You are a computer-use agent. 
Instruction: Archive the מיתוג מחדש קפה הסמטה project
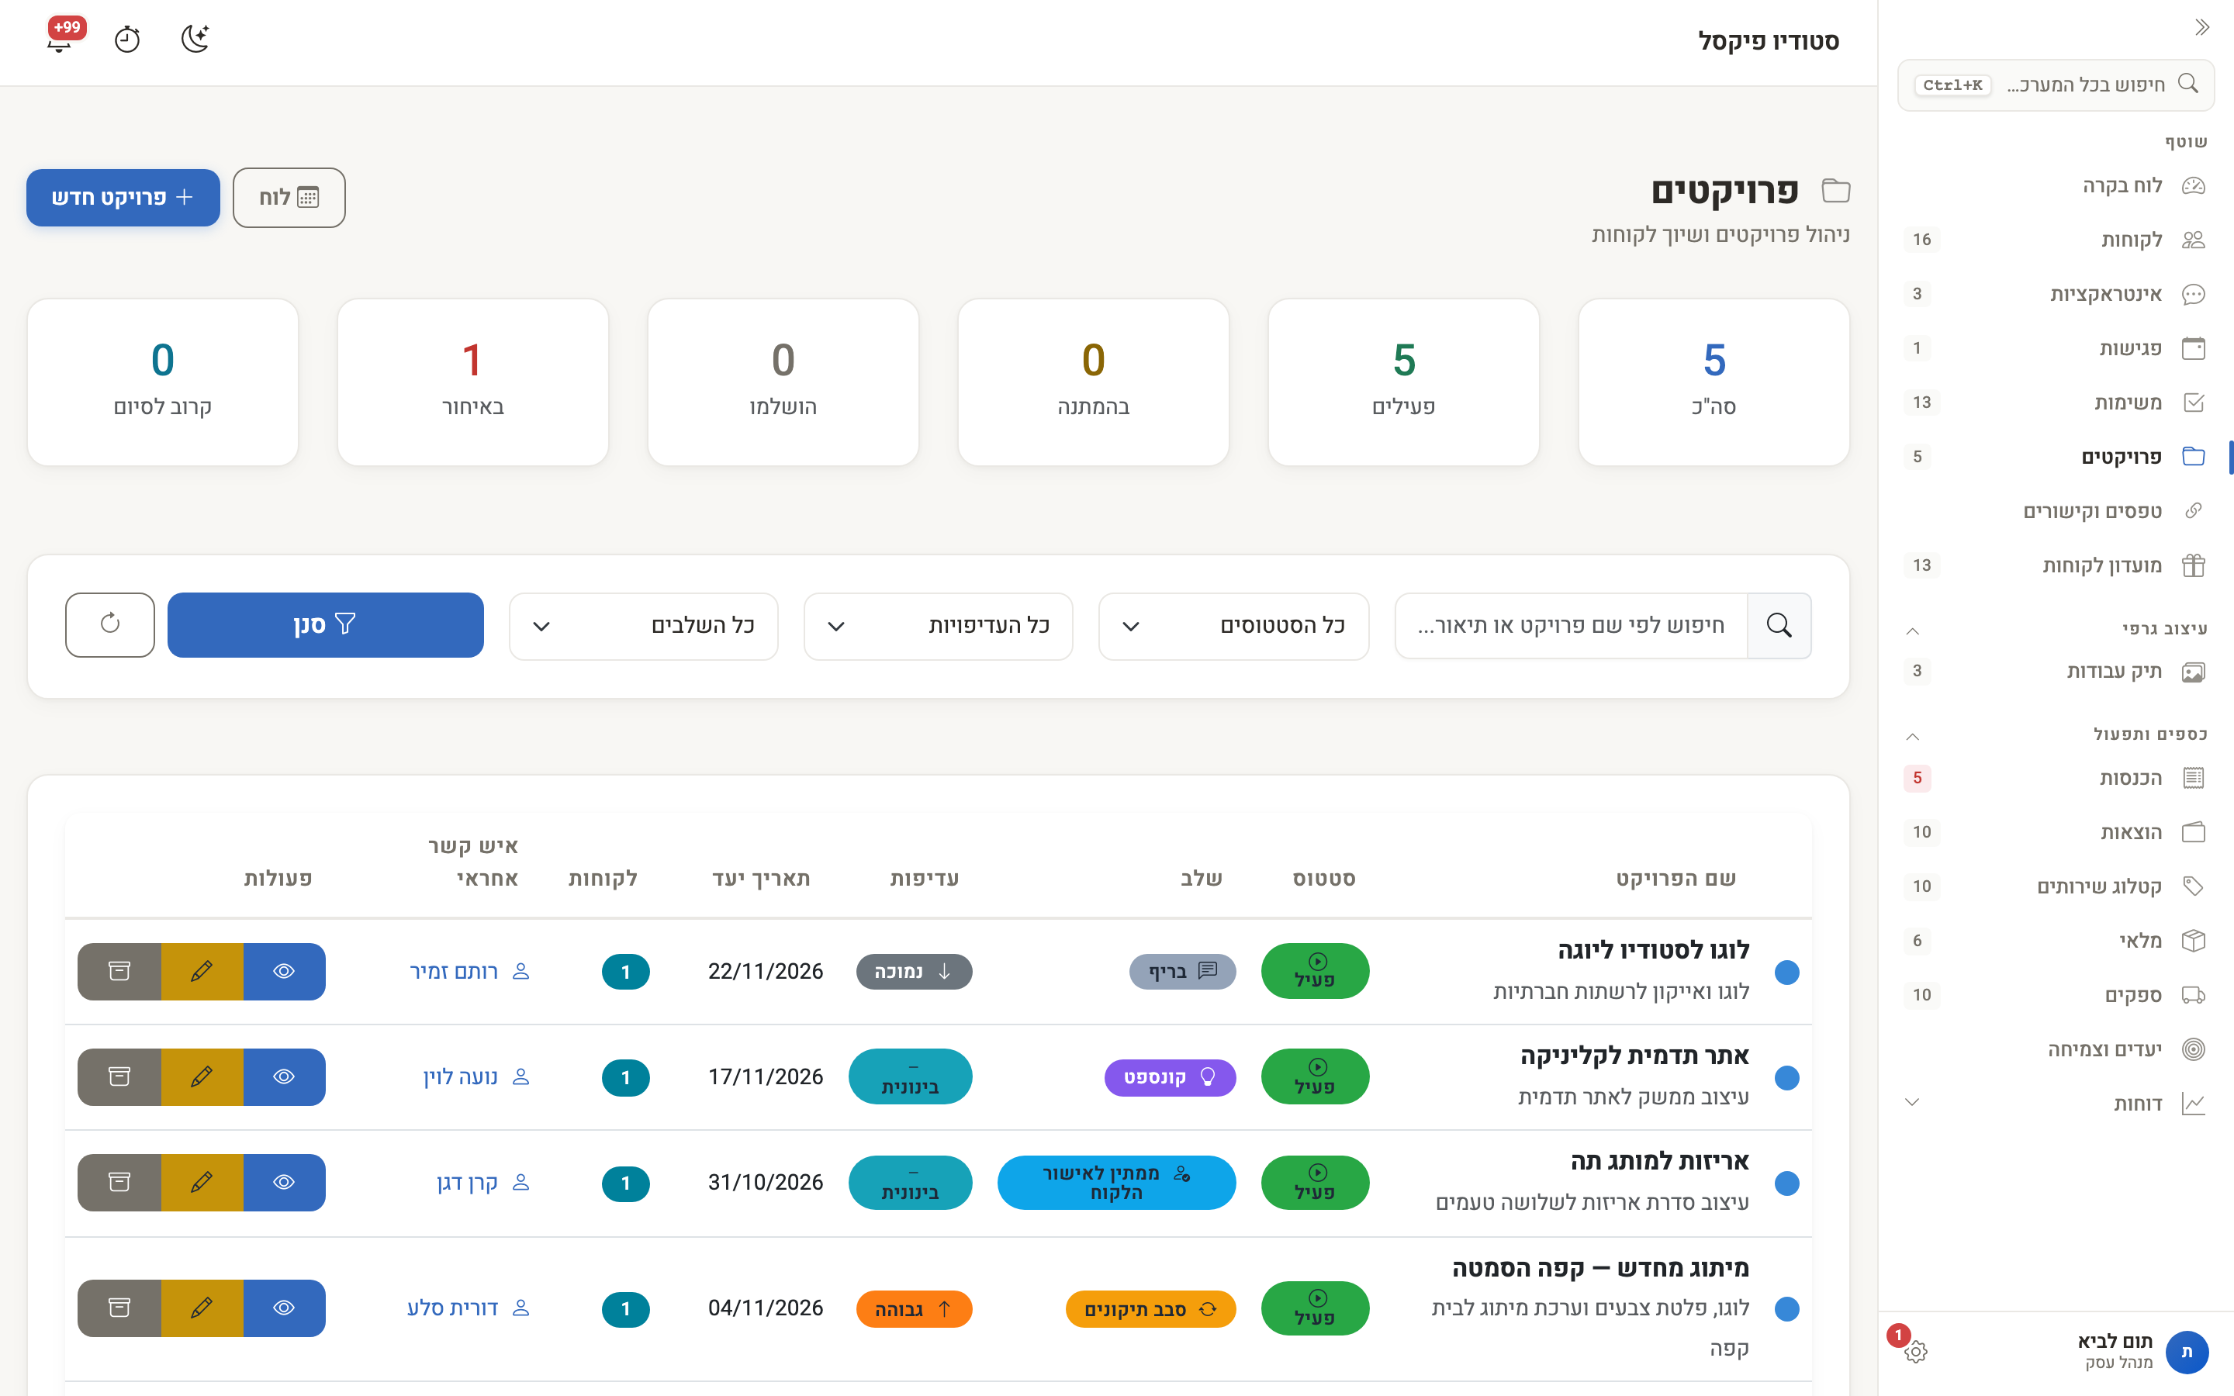tap(119, 1308)
